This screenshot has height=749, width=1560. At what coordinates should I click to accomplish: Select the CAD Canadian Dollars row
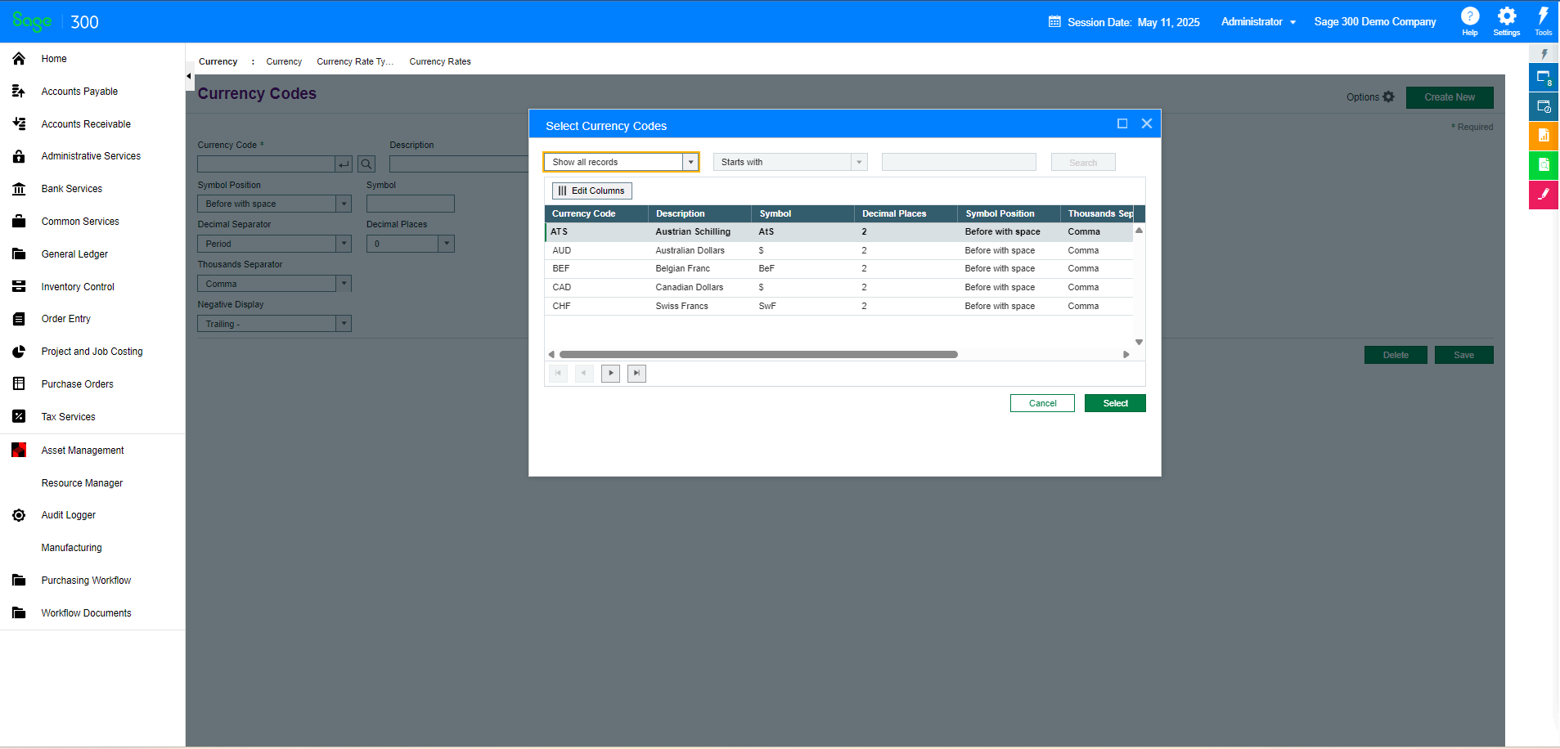pos(838,288)
